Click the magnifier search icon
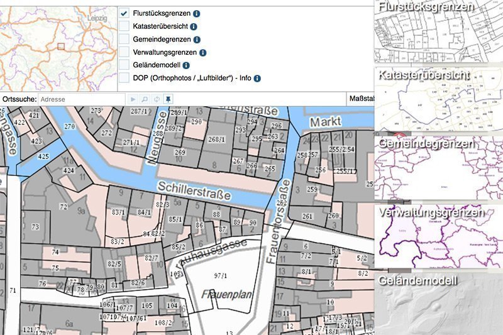The width and height of the screenshot is (503, 335). 144,99
